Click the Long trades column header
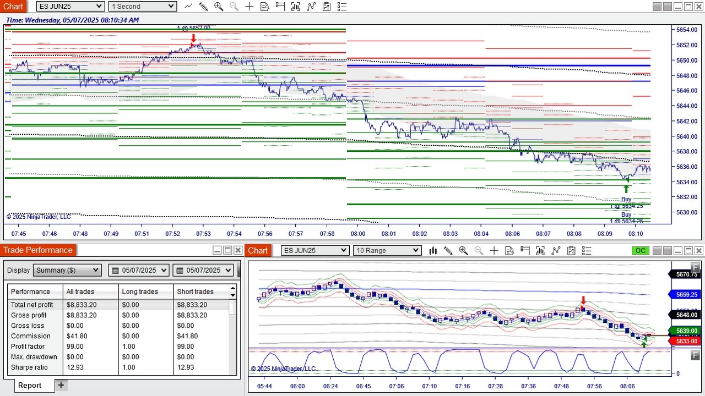Image resolution: width=705 pixels, height=396 pixels. tap(146, 291)
